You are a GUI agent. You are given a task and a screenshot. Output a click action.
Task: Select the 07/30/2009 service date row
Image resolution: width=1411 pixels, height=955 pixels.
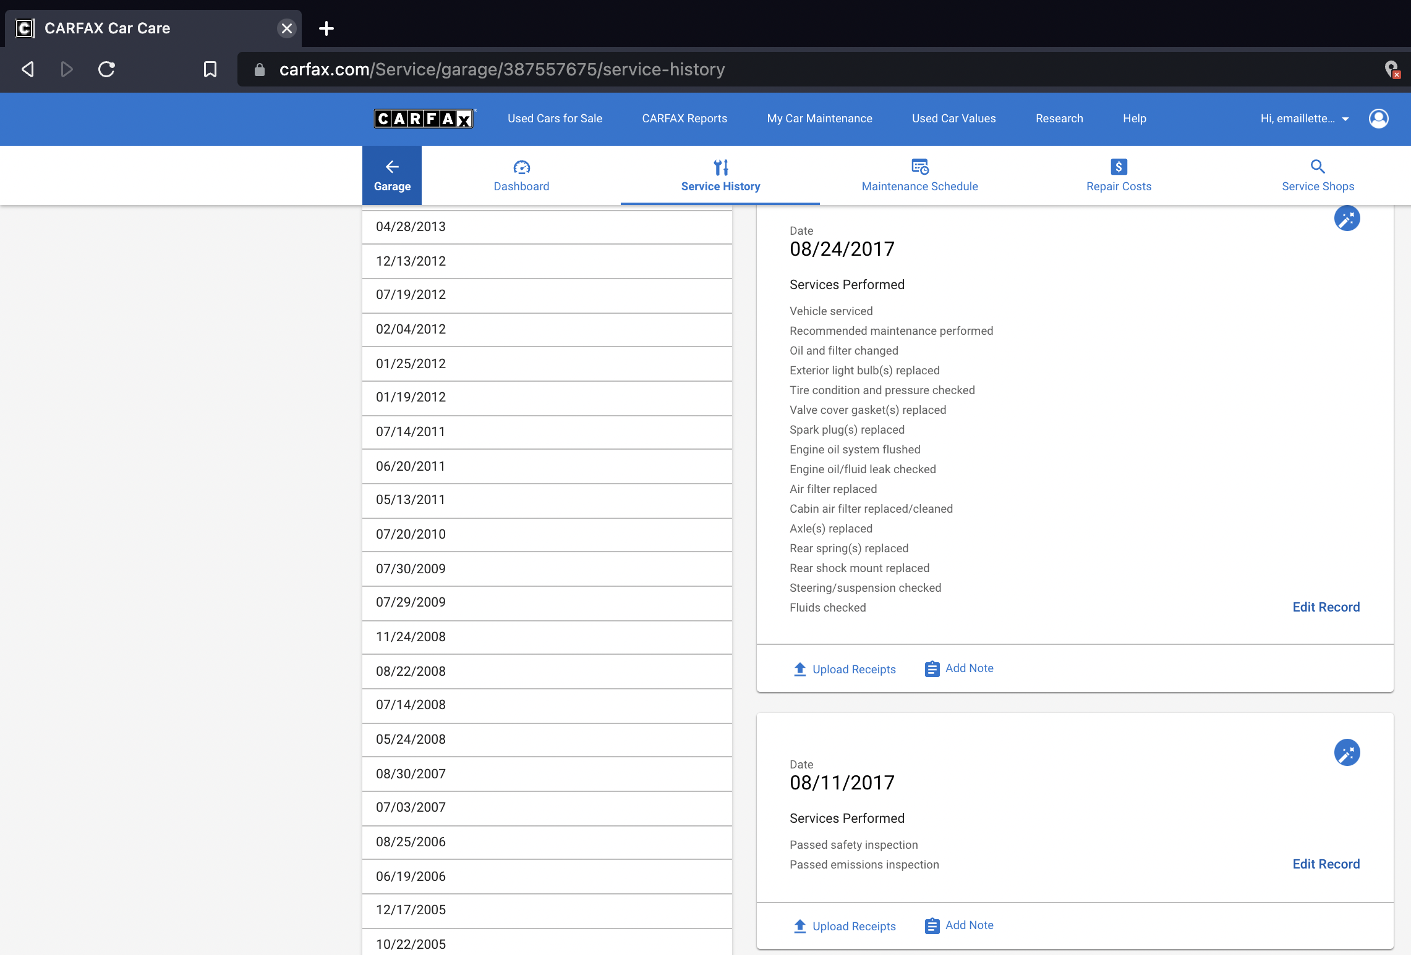[x=547, y=569]
